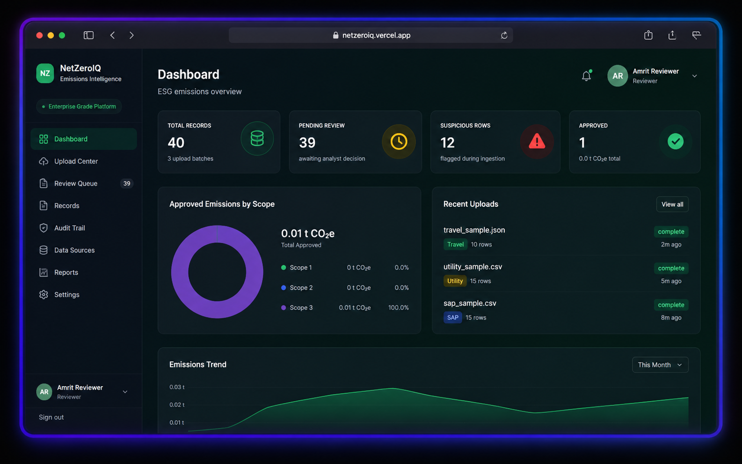The width and height of the screenshot is (742, 464).
Task: Click the 100.0% Scope 3 percentage
Action: tap(399, 308)
